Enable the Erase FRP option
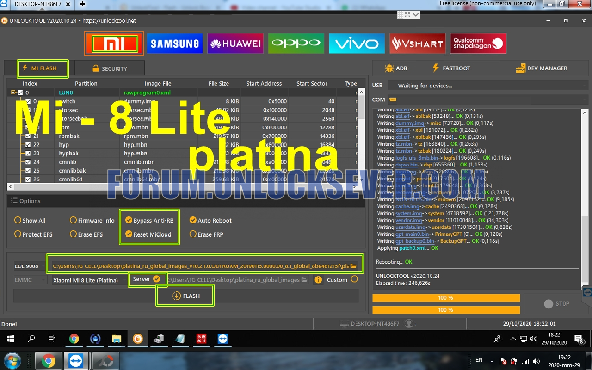This screenshot has height=370, width=592. [206, 234]
